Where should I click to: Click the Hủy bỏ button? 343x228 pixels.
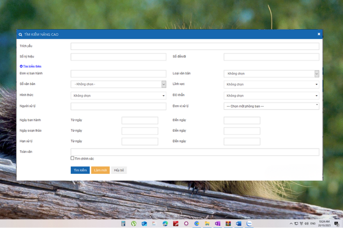(119, 170)
